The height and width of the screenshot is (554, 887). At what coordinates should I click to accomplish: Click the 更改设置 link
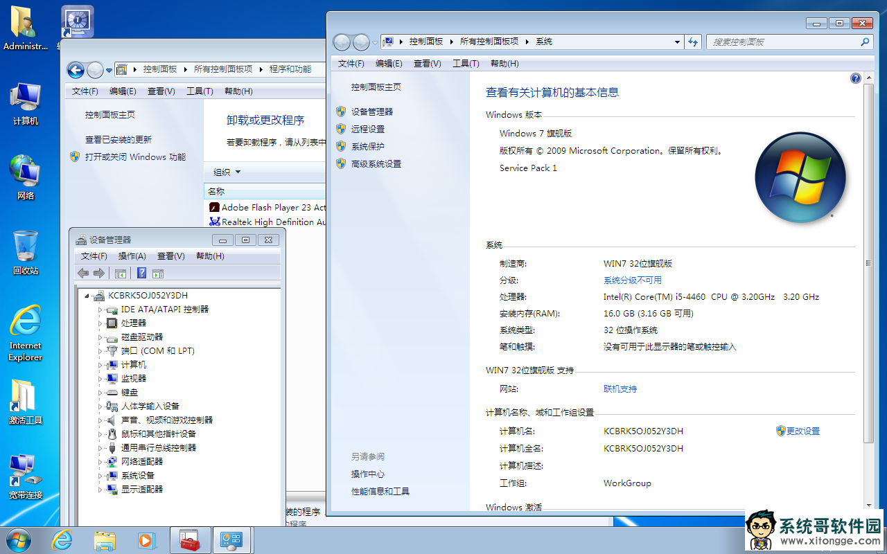pos(803,431)
